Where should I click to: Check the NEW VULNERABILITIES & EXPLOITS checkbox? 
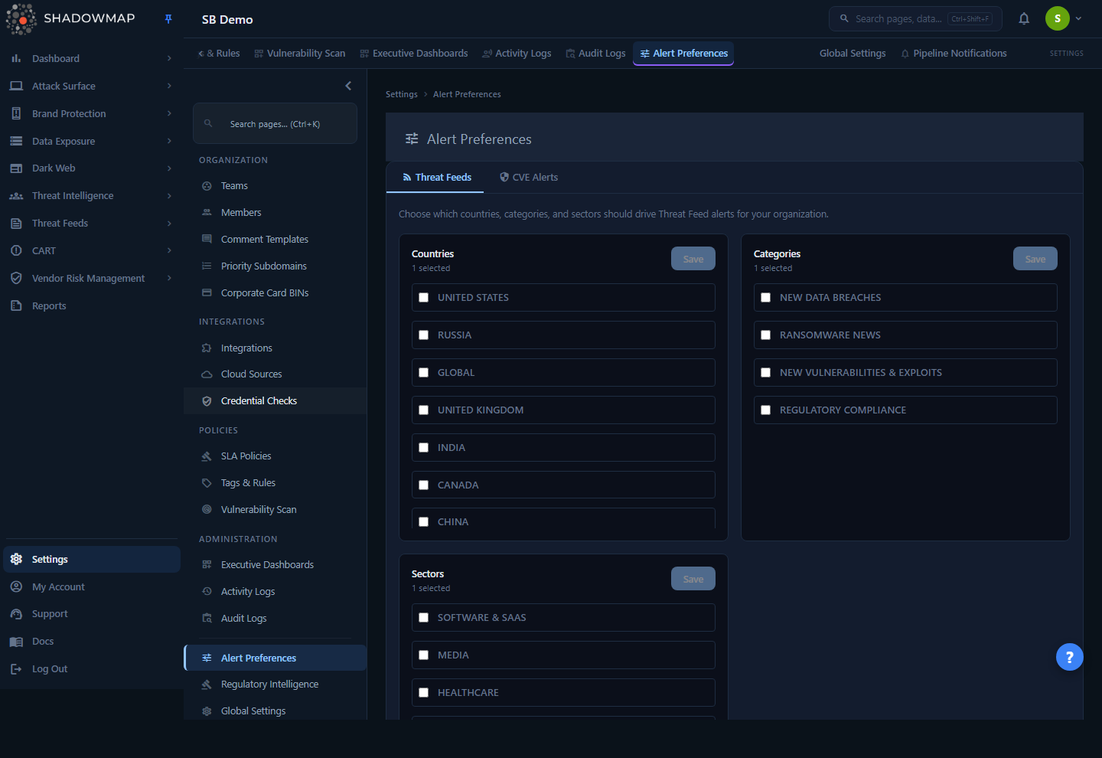click(x=765, y=373)
